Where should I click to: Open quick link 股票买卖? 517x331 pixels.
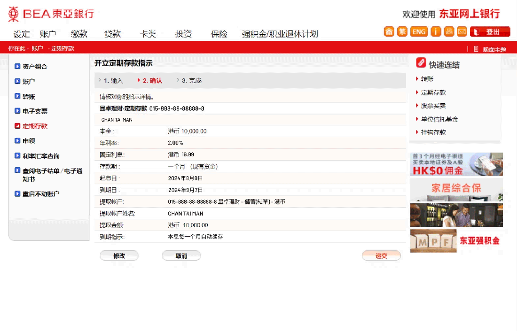point(434,106)
